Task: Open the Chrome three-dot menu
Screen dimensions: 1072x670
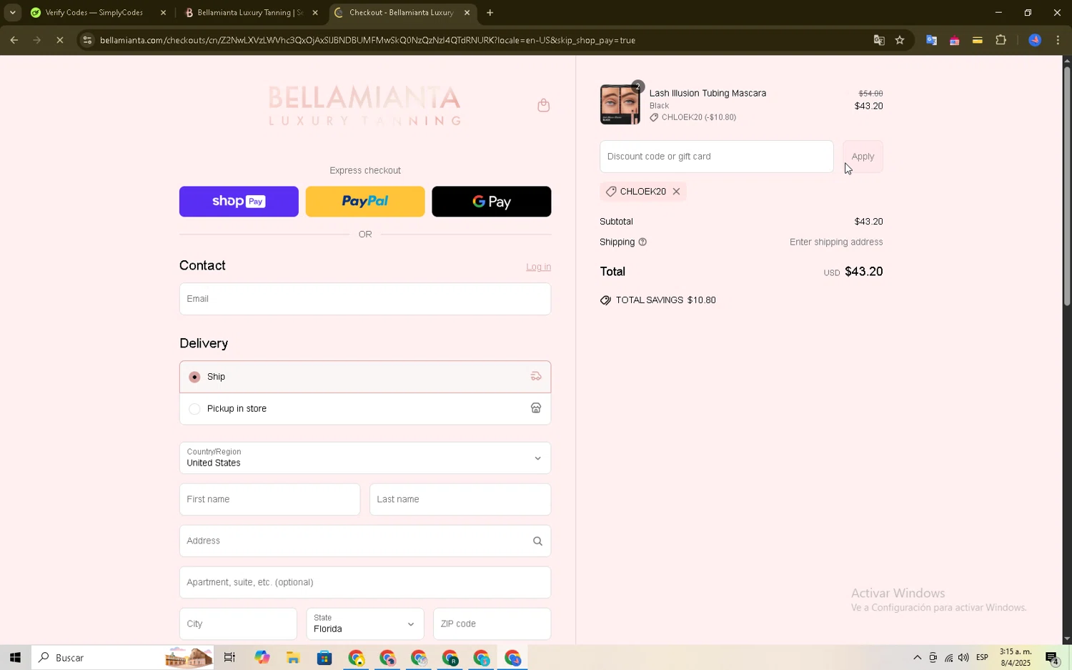Action: pyautogui.click(x=1058, y=40)
